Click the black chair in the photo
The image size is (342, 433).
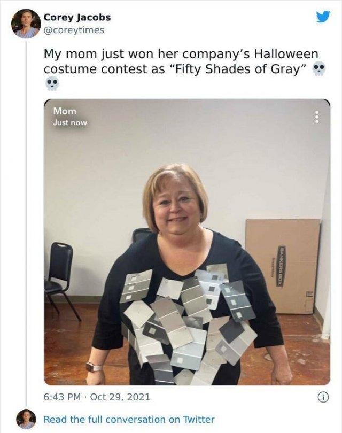(x=63, y=280)
